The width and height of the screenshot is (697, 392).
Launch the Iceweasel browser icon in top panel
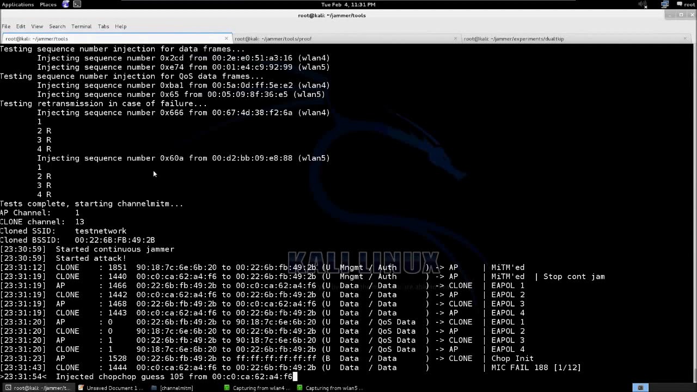(x=66, y=4)
